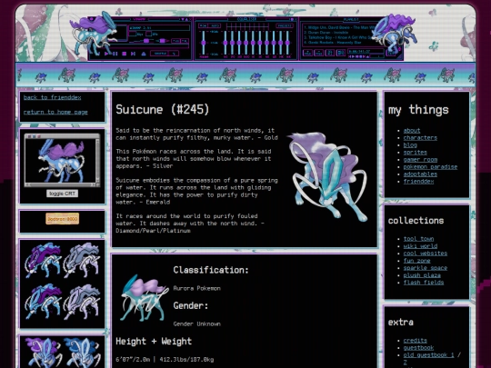This screenshot has height=368, width=491.
Task: Open 'gamer room' in my things
Action: coord(420,160)
